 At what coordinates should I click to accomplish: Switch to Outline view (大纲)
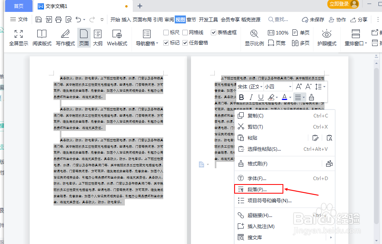point(98,38)
